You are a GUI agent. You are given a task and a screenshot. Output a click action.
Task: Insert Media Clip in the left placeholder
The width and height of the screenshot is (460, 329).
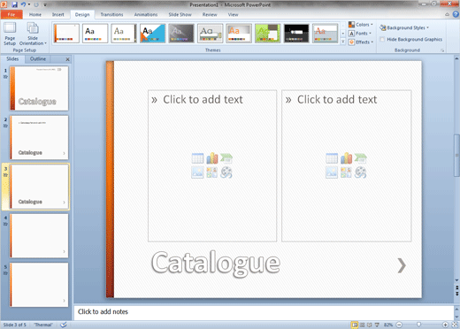point(226,172)
